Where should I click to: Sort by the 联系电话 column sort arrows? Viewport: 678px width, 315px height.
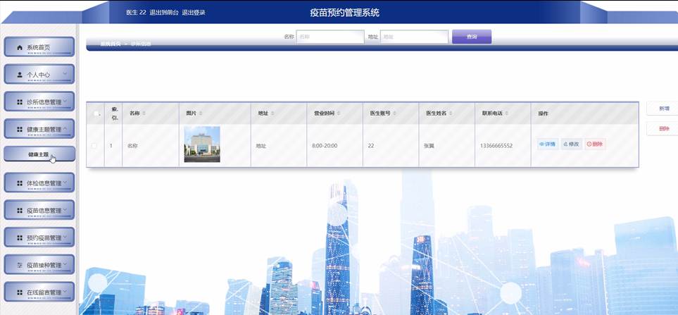coord(507,113)
